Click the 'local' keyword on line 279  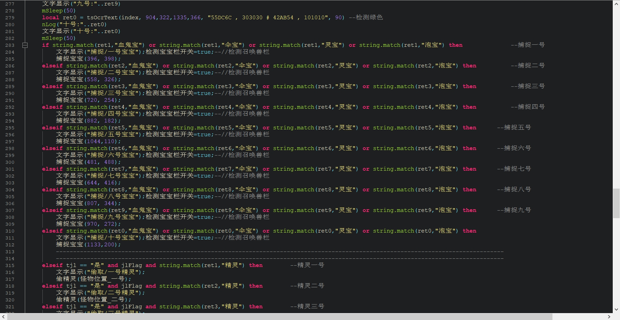coord(51,18)
